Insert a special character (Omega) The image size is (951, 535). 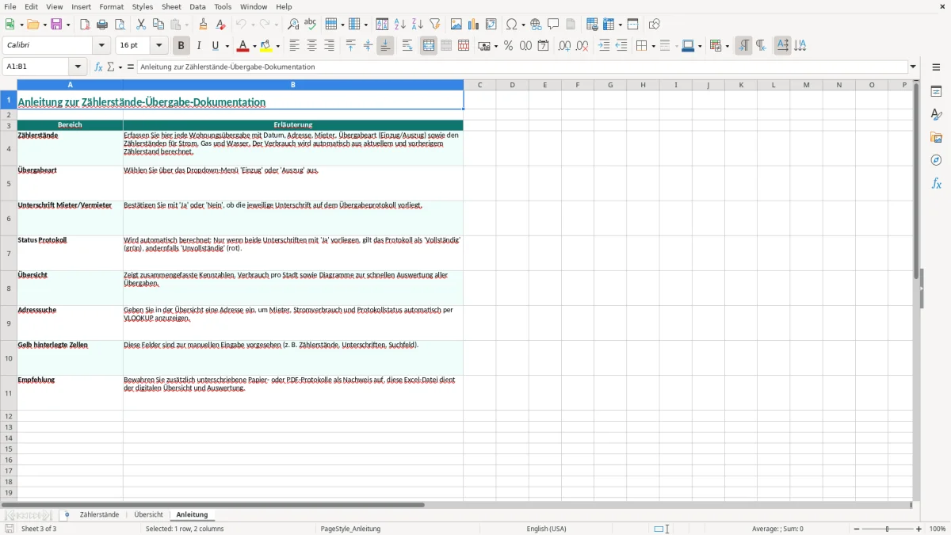click(512, 25)
